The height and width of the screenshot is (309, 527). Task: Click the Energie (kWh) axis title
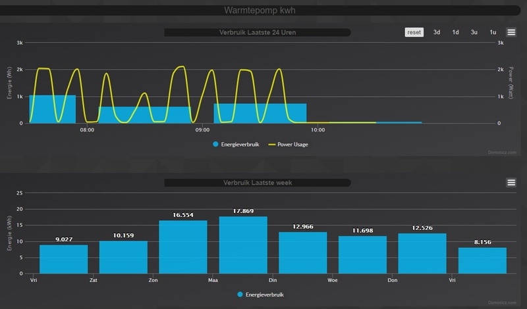click(x=9, y=233)
